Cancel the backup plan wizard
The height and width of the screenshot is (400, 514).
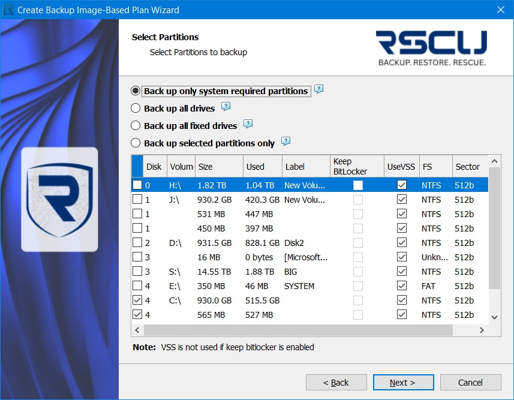point(470,382)
